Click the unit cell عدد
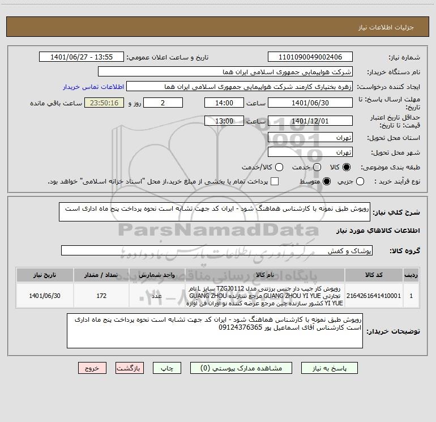Viewport: 436px width, 422px height. [157, 296]
